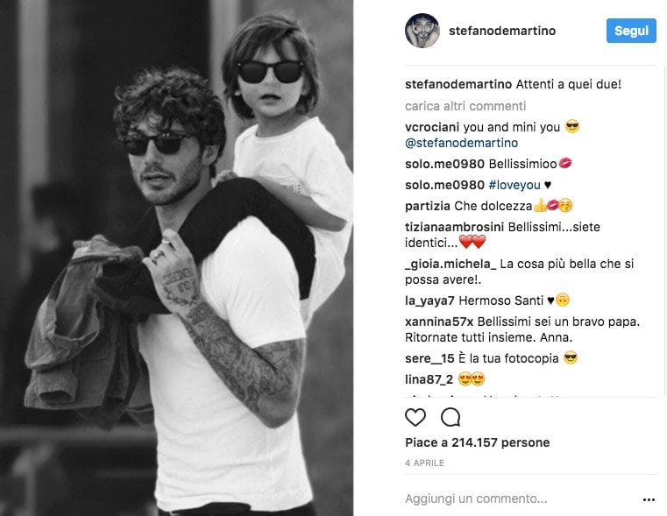Image resolution: width=667 pixels, height=516 pixels.
Task: Click the black-and-white post photo
Action: 176,258
